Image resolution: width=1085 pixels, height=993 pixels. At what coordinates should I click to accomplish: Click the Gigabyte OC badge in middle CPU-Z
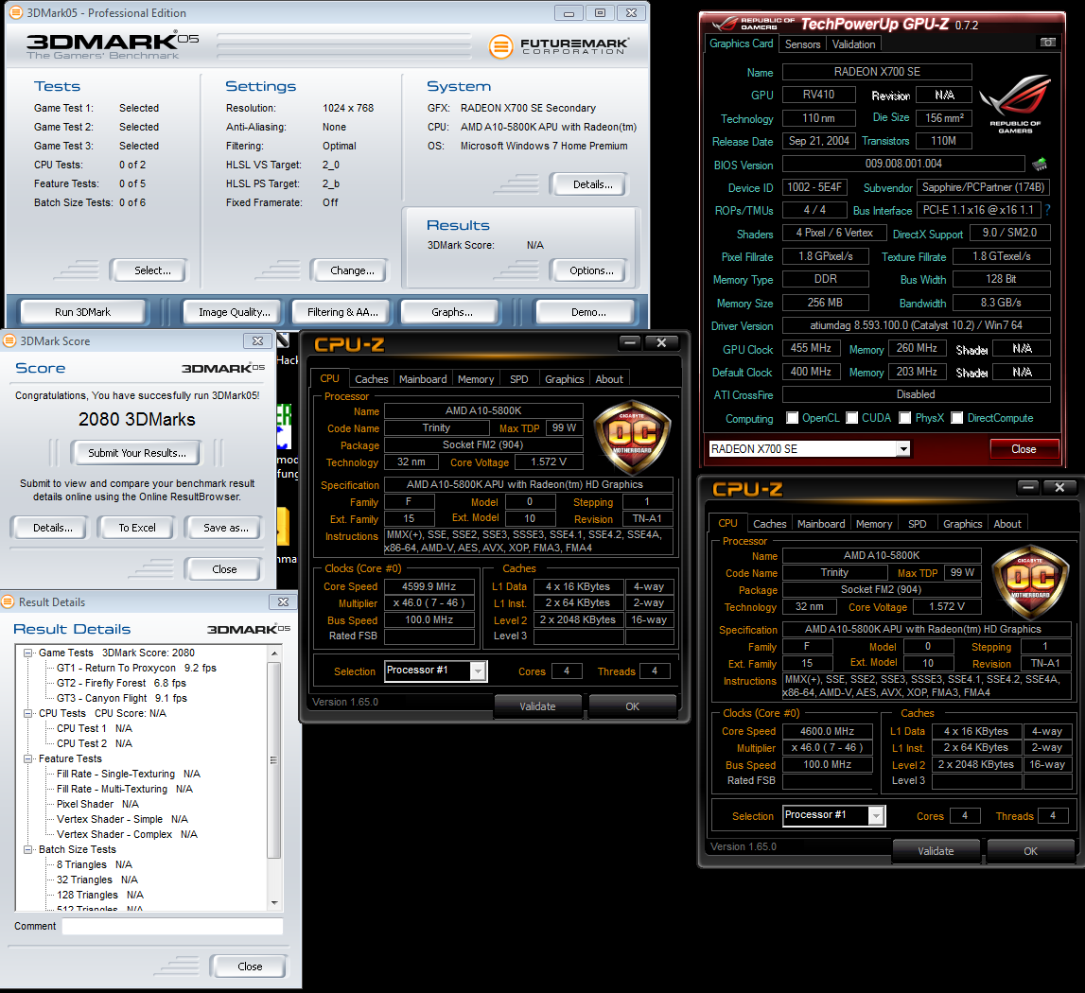coord(633,436)
